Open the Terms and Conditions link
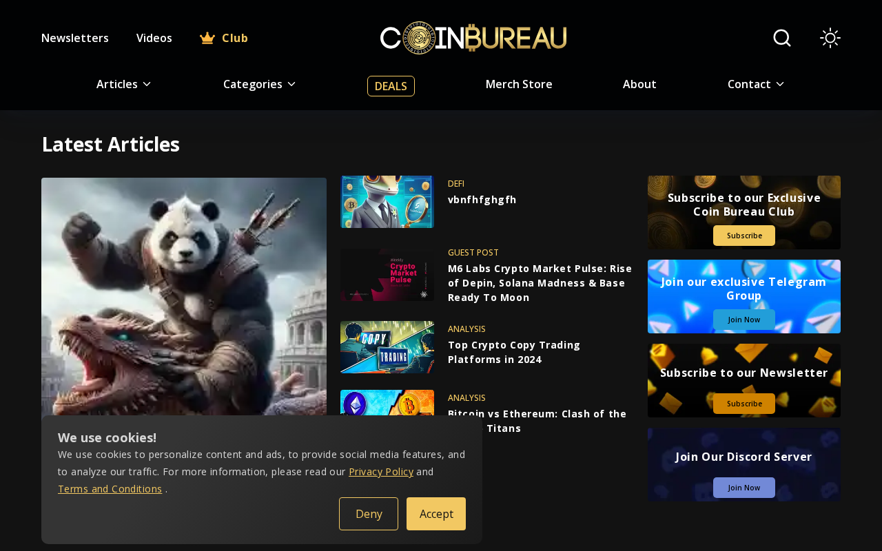Image resolution: width=882 pixels, height=551 pixels. (x=110, y=489)
